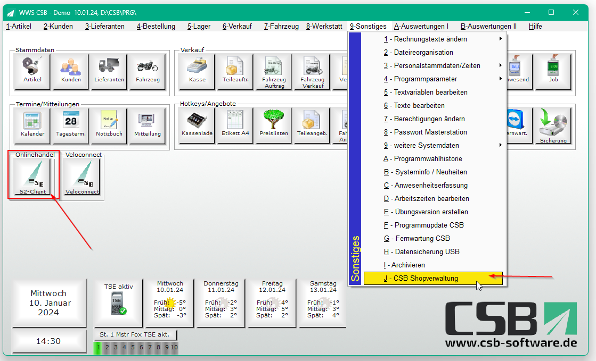Screen dimensions: 596x361
Task: Open the 6-Verkauf menu
Action: coord(237,26)
